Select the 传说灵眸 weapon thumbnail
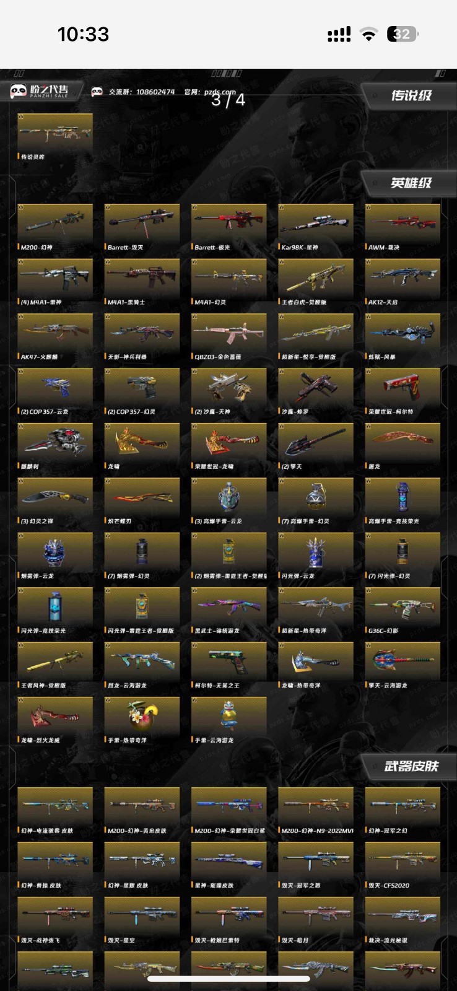 [x=55, y=133]
